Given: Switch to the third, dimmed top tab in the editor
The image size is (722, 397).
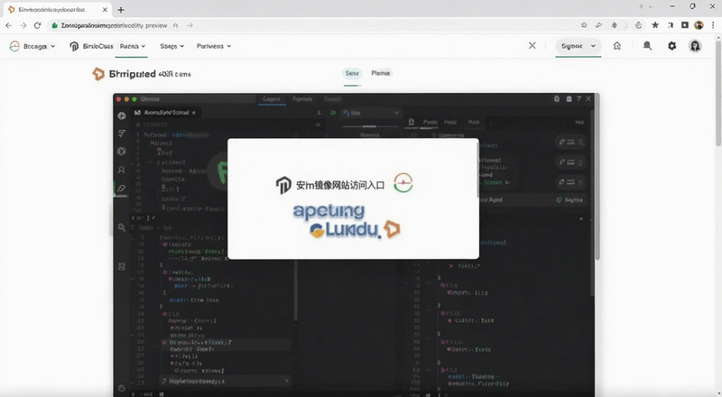Looking at the screenshot, I should tap(332, 99).
